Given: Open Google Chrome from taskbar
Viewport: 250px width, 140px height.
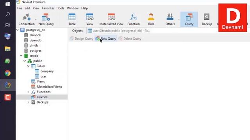Looking at the screenshot, I should click(x=7, y=73).
